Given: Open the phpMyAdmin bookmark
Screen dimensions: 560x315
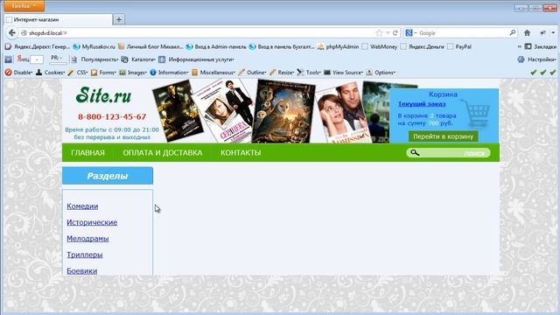Looking at the screenshot, I should [339, 46].
